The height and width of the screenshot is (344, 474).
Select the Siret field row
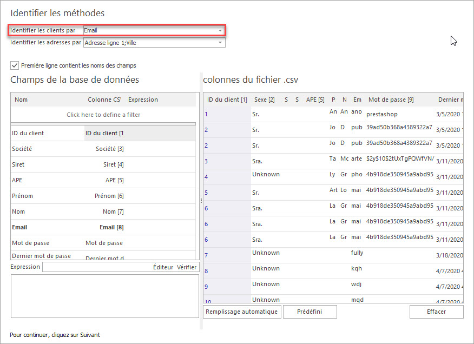pyautogui.click(x=103, y=164)
